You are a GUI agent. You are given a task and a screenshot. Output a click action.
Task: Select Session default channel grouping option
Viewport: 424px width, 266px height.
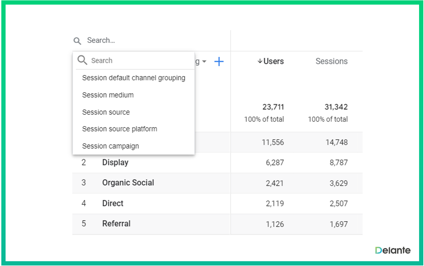(x=134, y=78)
